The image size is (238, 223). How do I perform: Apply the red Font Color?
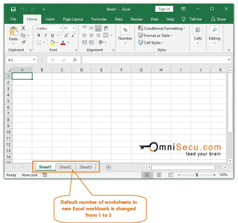pyautogui.click(x=63, y=42)
